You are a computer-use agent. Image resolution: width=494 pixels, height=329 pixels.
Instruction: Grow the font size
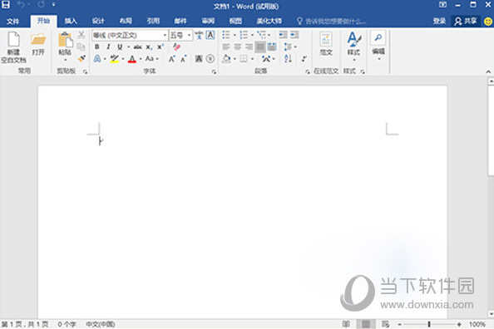tap(171, 58)
